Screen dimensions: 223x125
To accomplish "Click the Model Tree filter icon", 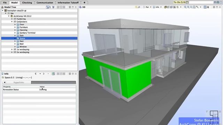I will click(x=53, y=7).
